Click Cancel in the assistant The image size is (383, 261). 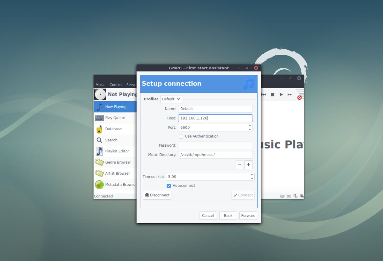click(208, 216)
